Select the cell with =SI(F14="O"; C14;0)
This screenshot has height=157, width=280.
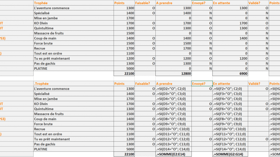click(x=230, y=149)
